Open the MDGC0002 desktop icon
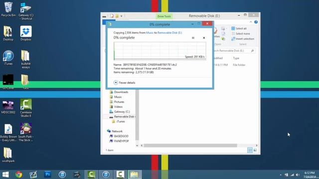This screenshot has height=179, width=319. click(8, 107)
